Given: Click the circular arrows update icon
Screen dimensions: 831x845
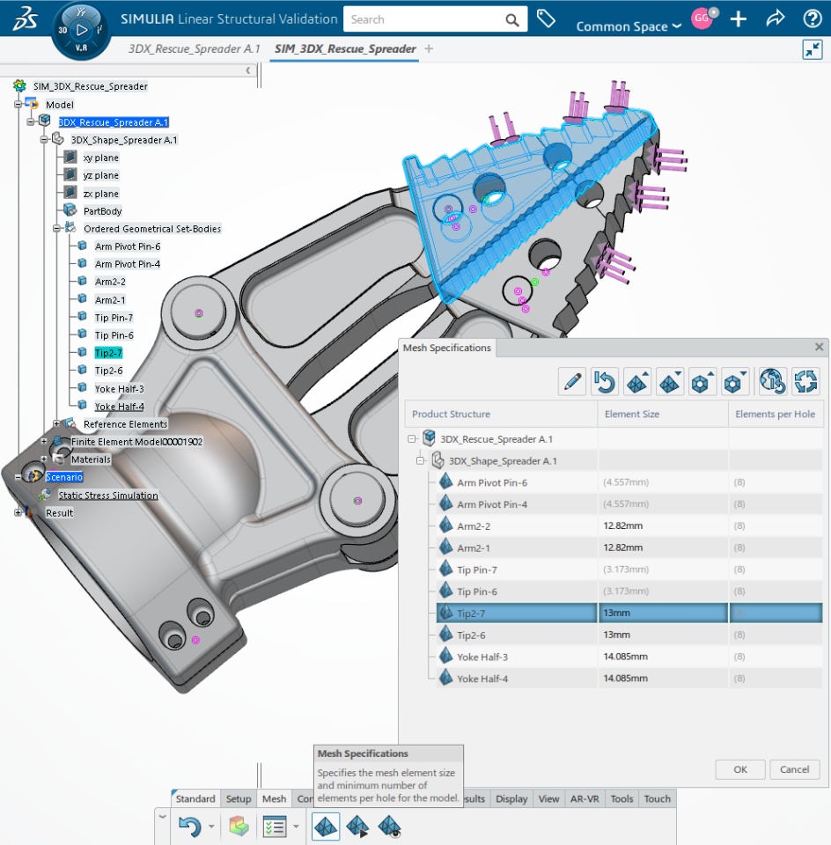Looking at the screenshot, I should coord(805,381).
